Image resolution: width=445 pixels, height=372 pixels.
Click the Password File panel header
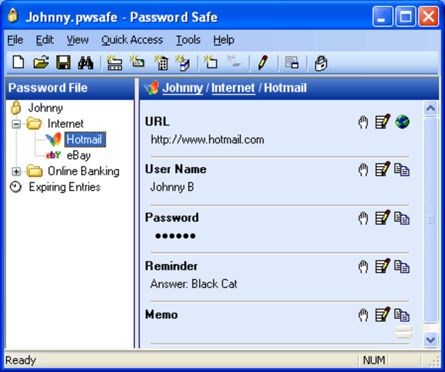(70, 88)
